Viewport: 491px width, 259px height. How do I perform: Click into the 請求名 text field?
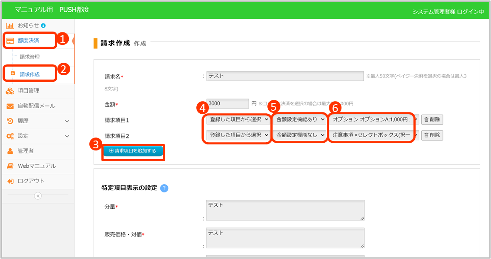285,77
